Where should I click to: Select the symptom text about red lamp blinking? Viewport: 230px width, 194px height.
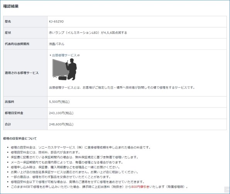[88, 33]
